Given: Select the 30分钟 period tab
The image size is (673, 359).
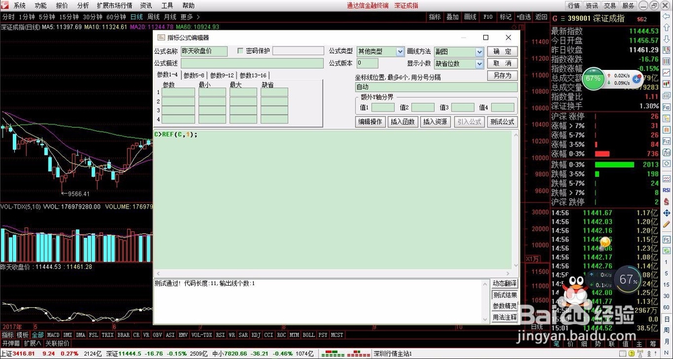Looking at the screenshot, I should pos(92,17).
